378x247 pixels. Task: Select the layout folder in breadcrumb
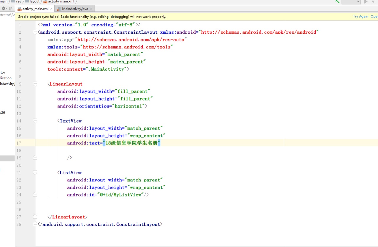tap(32, 1)
